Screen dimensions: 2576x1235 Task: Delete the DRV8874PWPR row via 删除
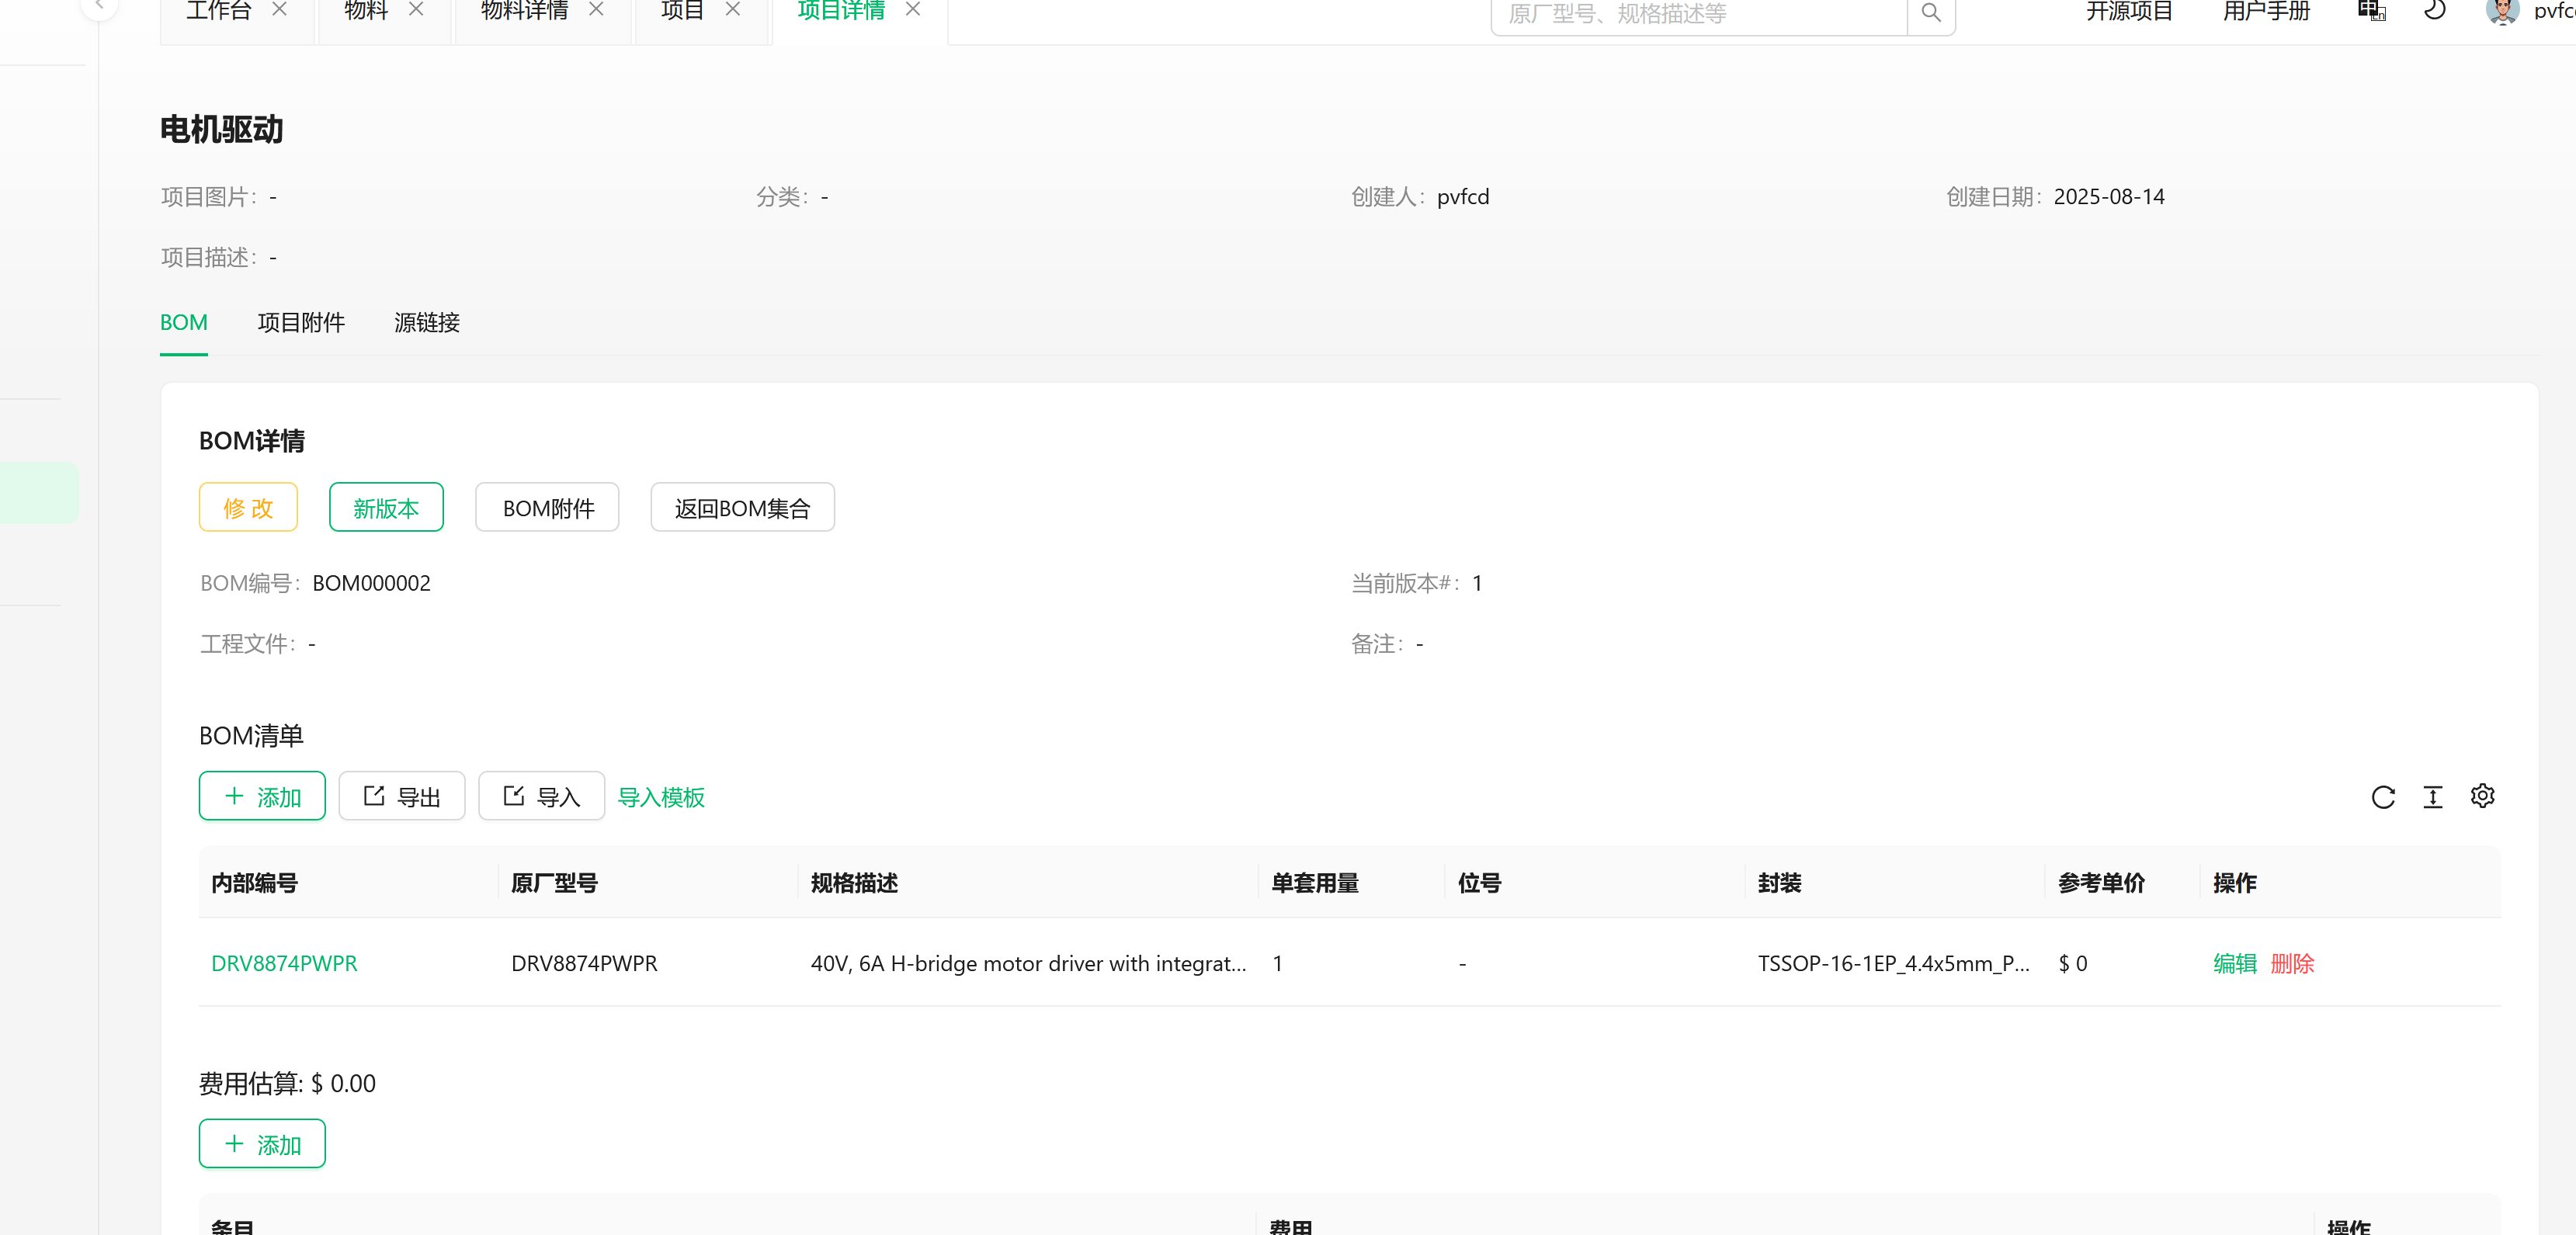(x=2292, y=964)
